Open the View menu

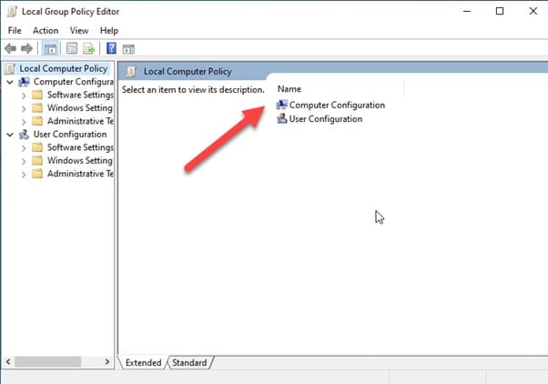[79, 30]
